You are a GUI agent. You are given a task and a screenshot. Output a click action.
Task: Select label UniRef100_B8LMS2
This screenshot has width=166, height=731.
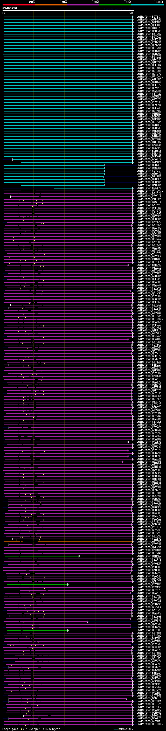click(x=149, y=154)
